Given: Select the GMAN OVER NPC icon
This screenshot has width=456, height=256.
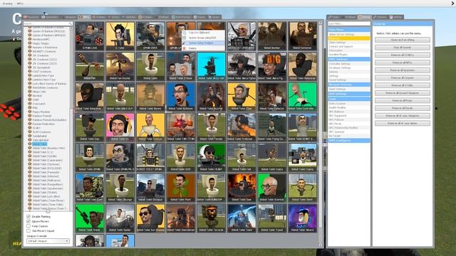Looking at the screenshot, I should pyautogui.click(x=150, y=36).
